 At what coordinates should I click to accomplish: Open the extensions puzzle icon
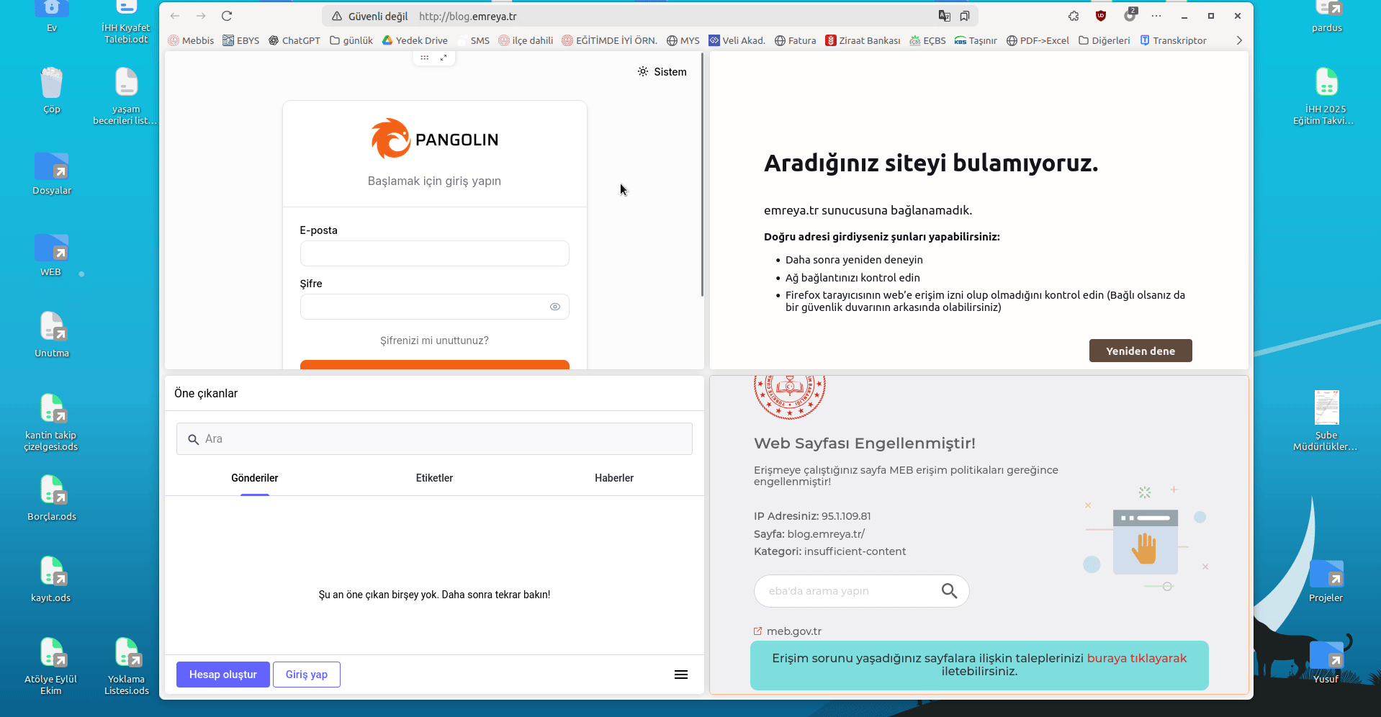(1074, 16)
